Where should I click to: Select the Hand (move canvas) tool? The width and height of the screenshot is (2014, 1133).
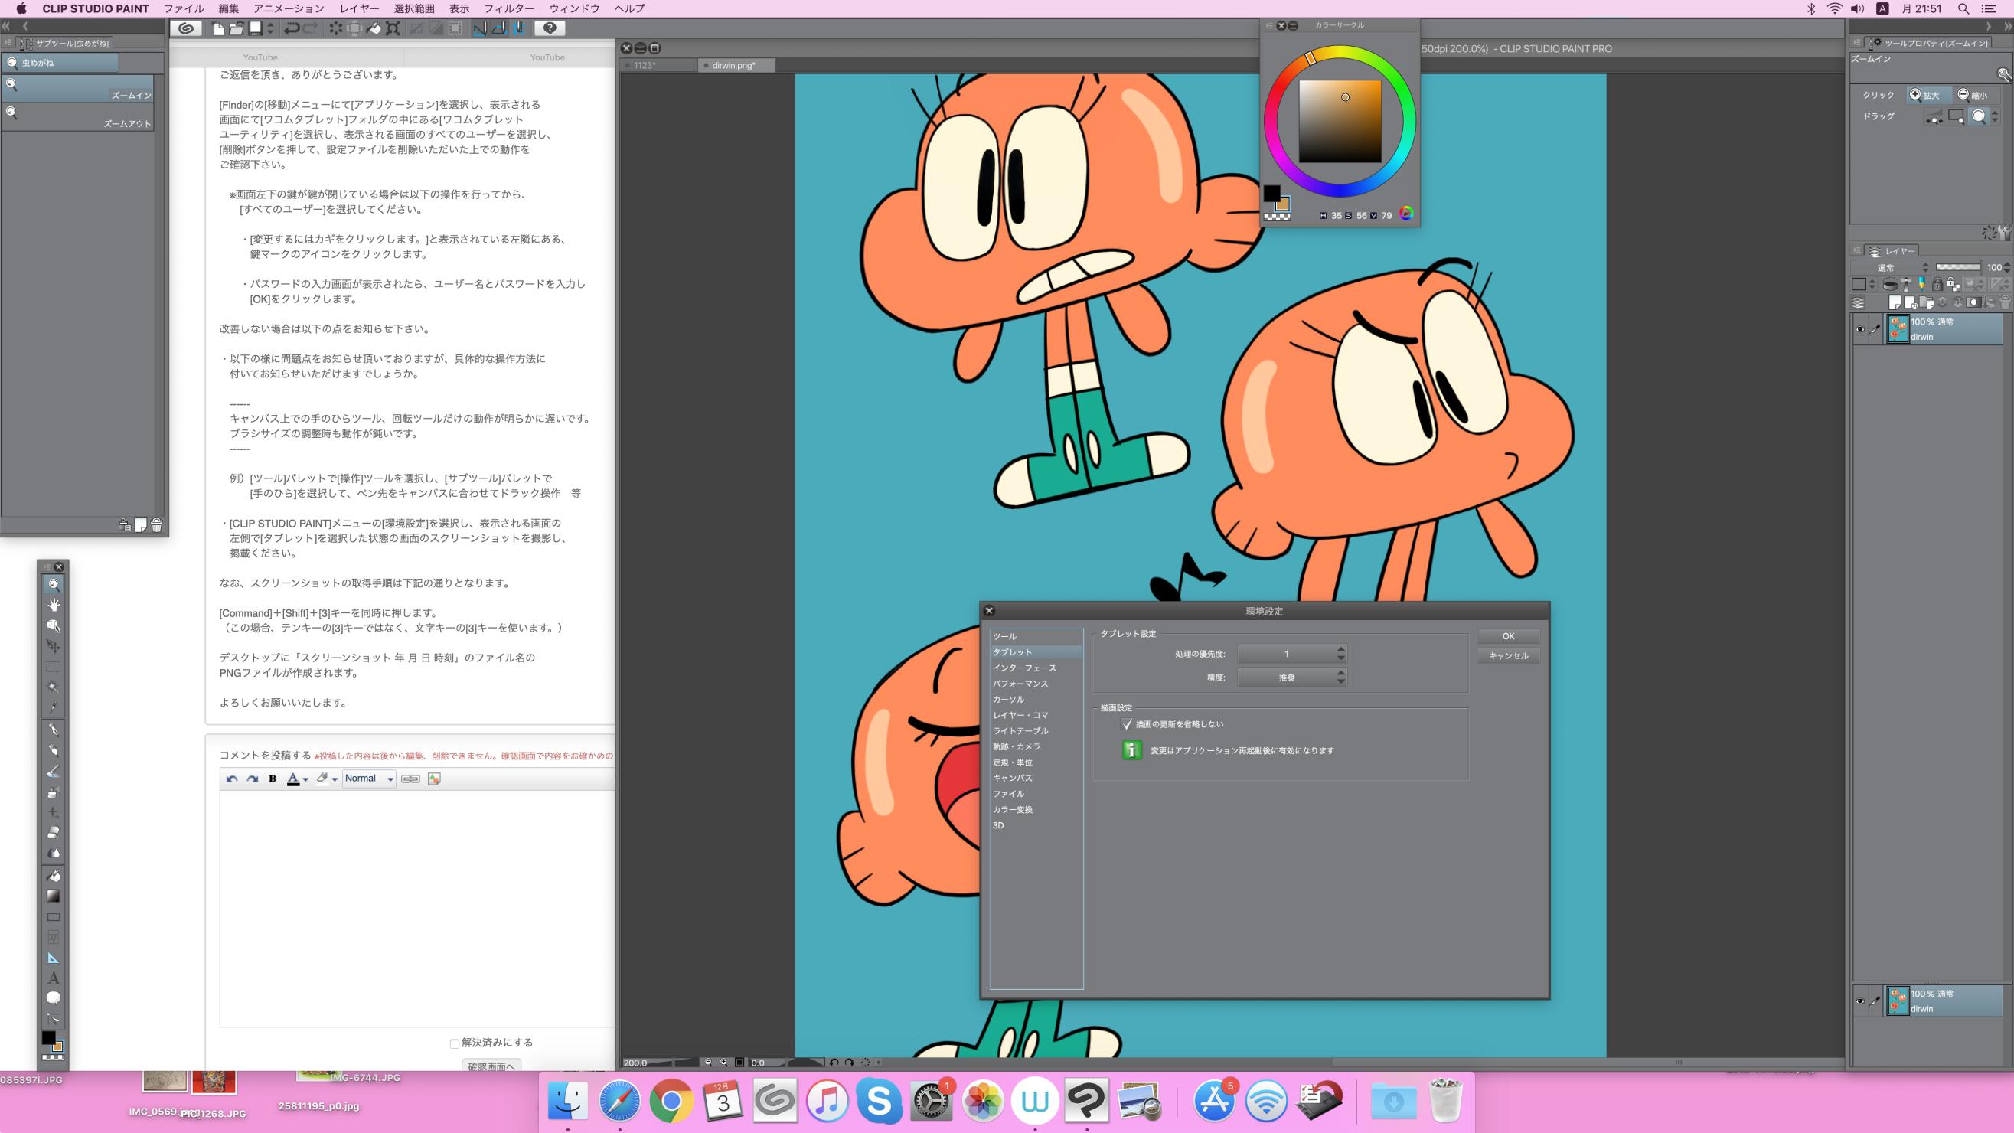53,605
